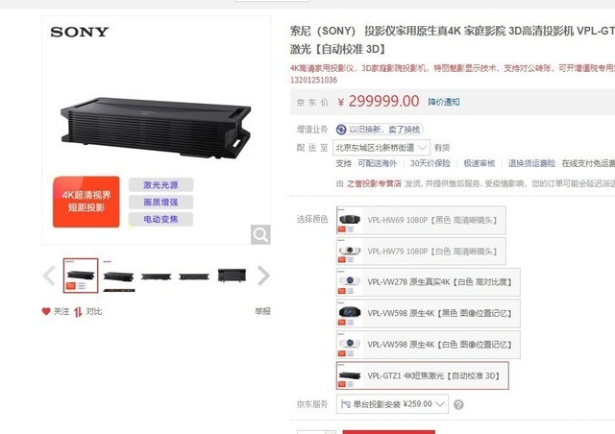Image resolution: width=615 pixels, height=434 pixels.
Task: Show next thumbnails with right arrow
Action: tap(263, 276)
